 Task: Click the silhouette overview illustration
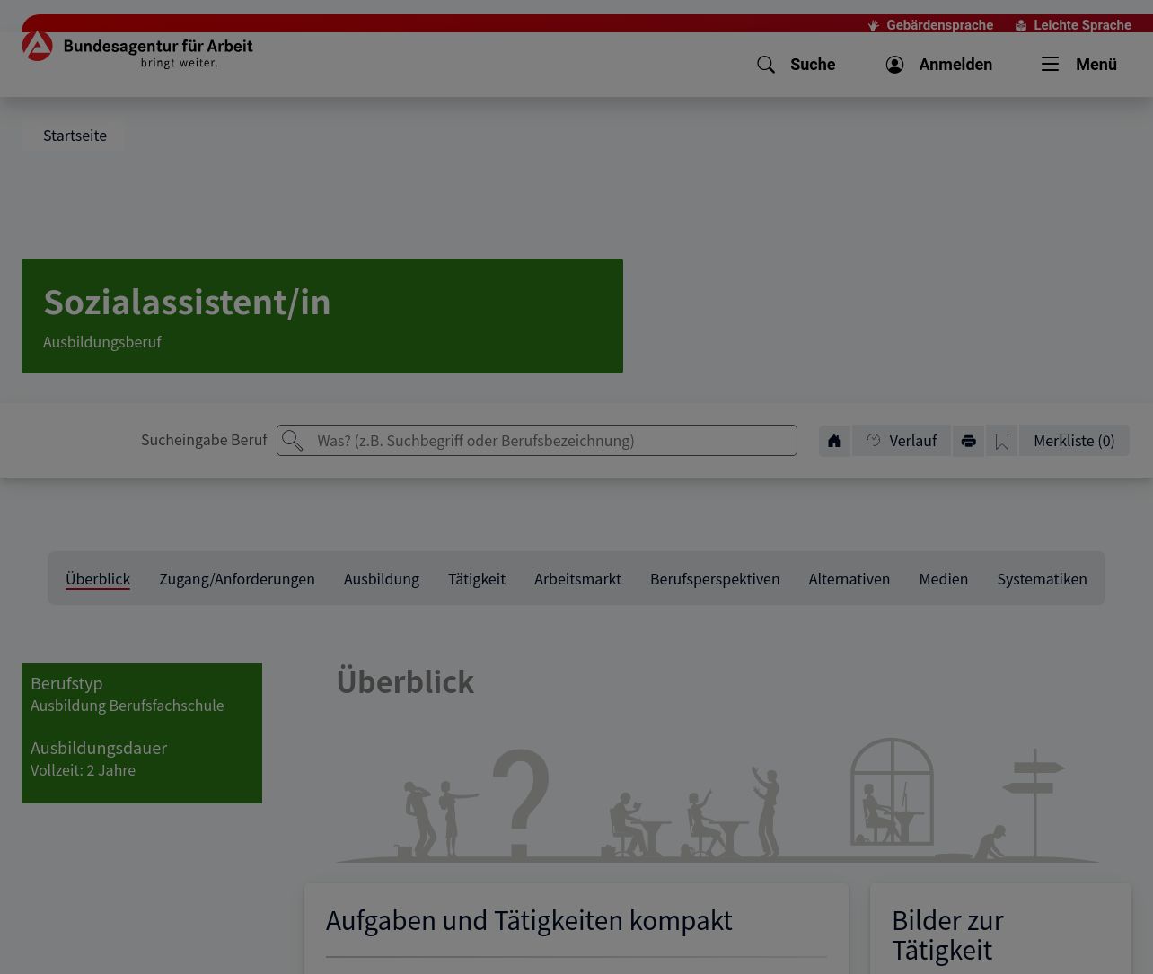click(x=717, y=801)
